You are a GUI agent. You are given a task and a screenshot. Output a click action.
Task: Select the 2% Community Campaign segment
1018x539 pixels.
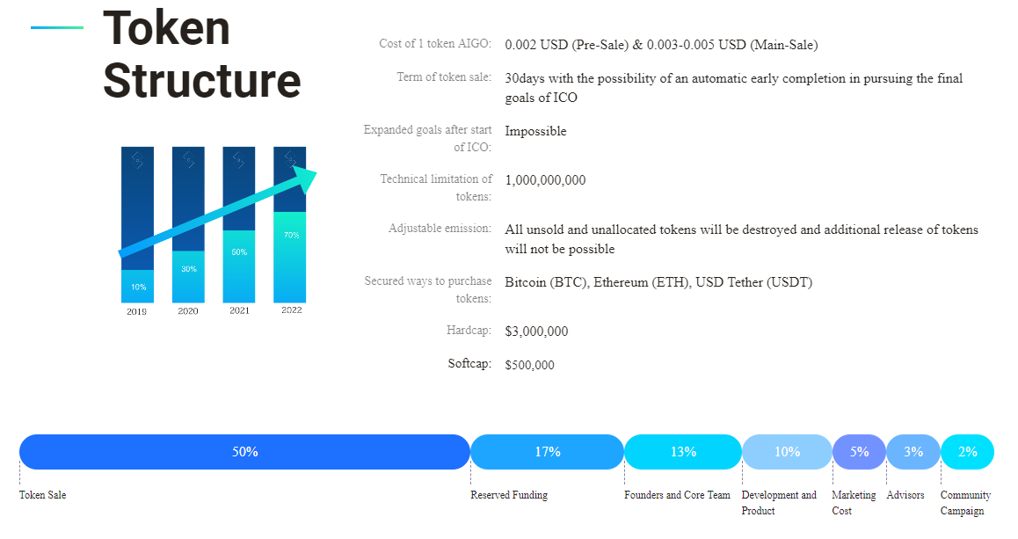click(x=967, y=452)
